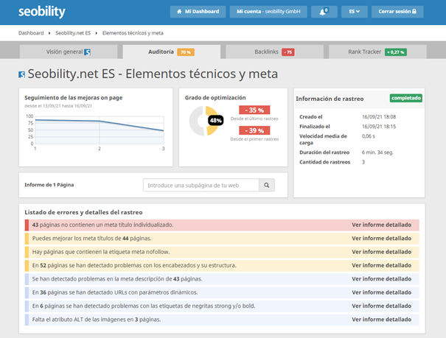This screenshot has width=446, height=338.
Task: Click the Seobility S icon on Visión general tab
Action: coord(87,52)
